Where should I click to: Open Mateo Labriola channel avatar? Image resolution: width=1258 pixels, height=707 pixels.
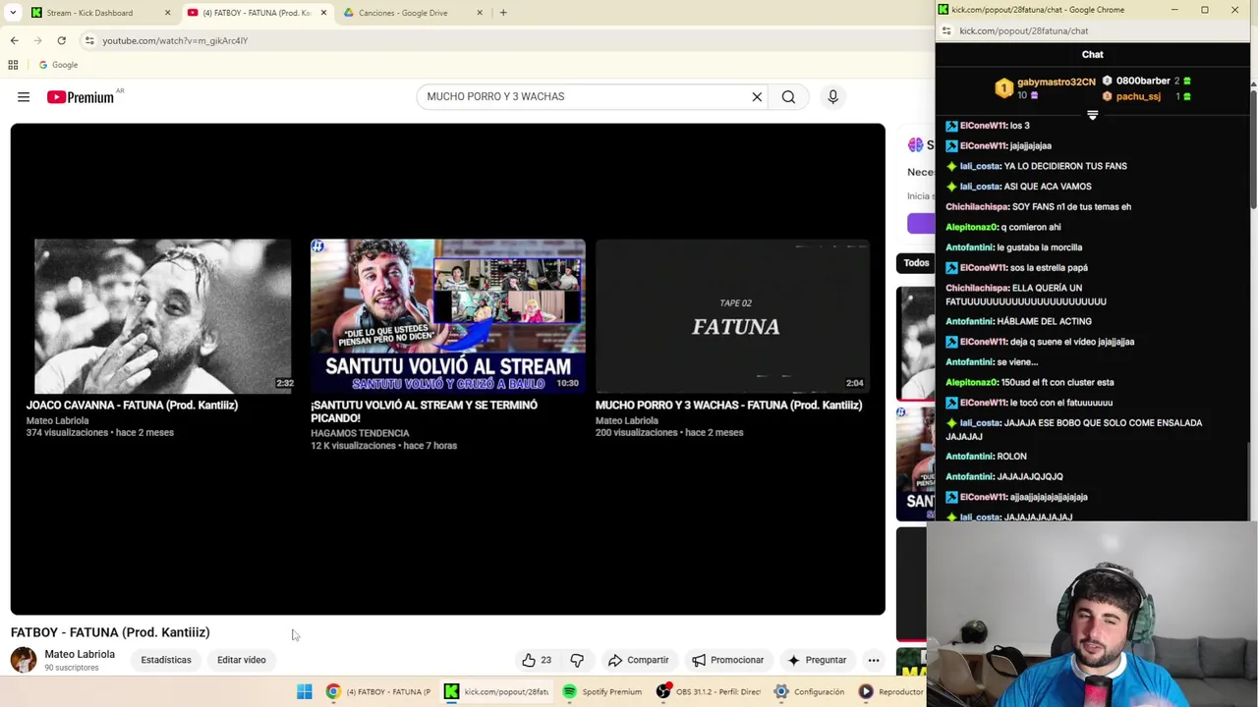pyautogui.click(x=24, y=660)
